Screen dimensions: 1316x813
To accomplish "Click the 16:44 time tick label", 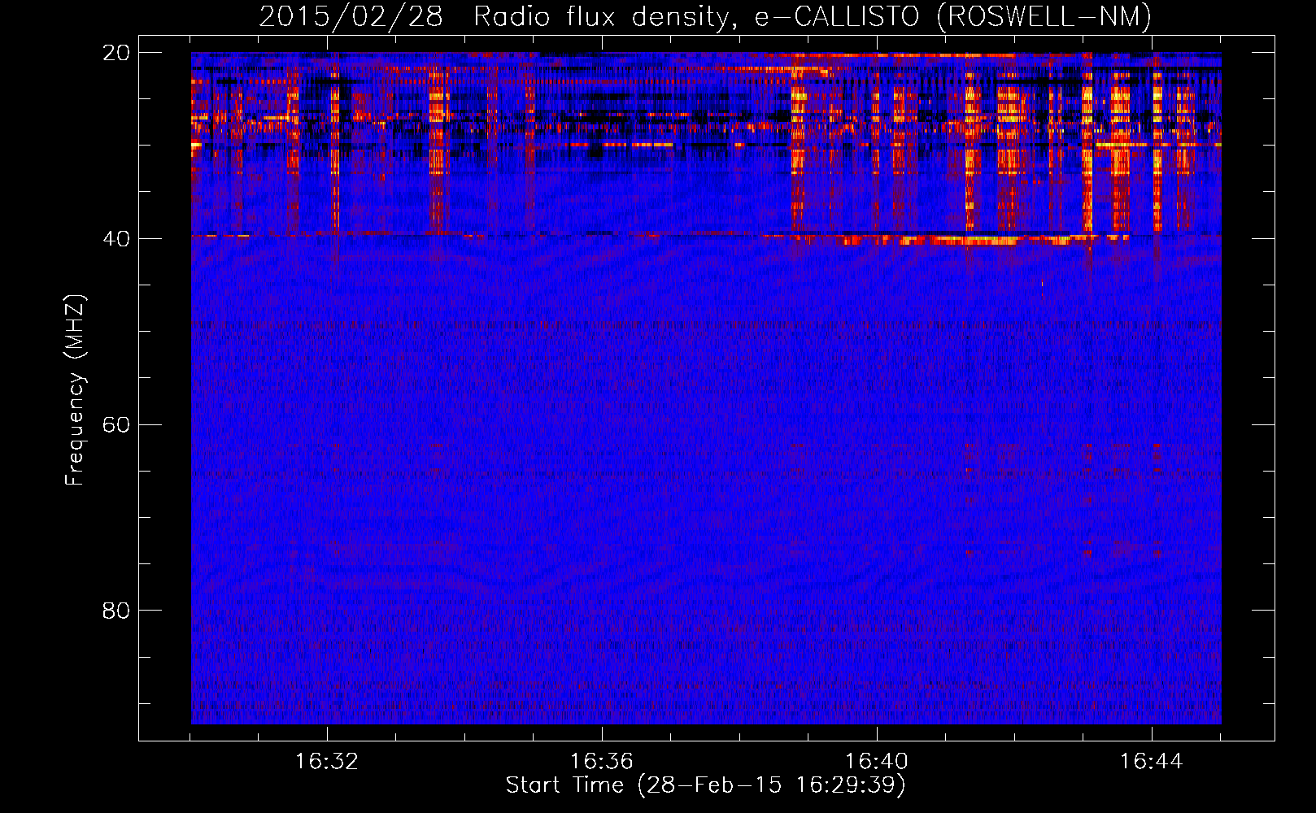I will point(1152,762).
